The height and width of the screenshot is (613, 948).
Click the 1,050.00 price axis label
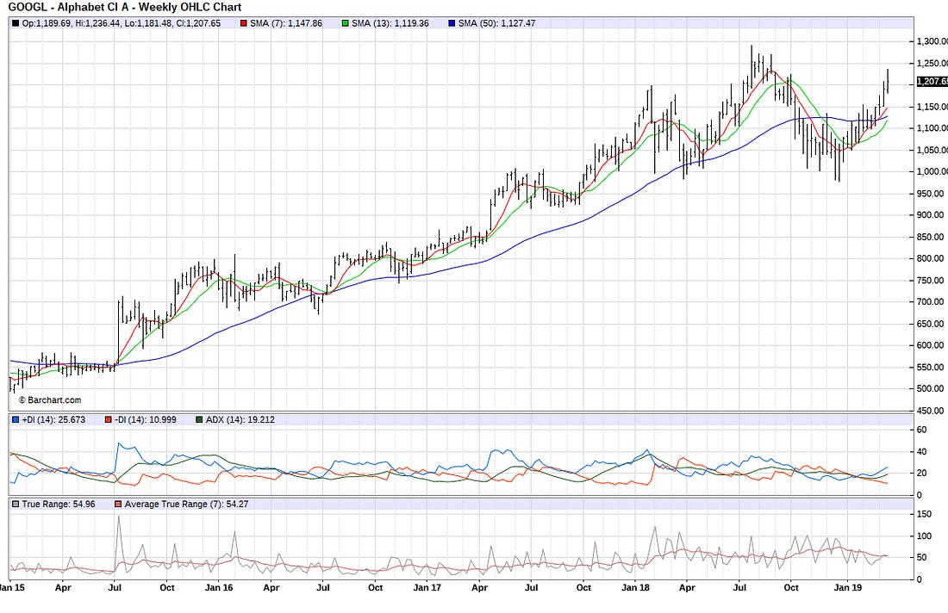(932, 151)
